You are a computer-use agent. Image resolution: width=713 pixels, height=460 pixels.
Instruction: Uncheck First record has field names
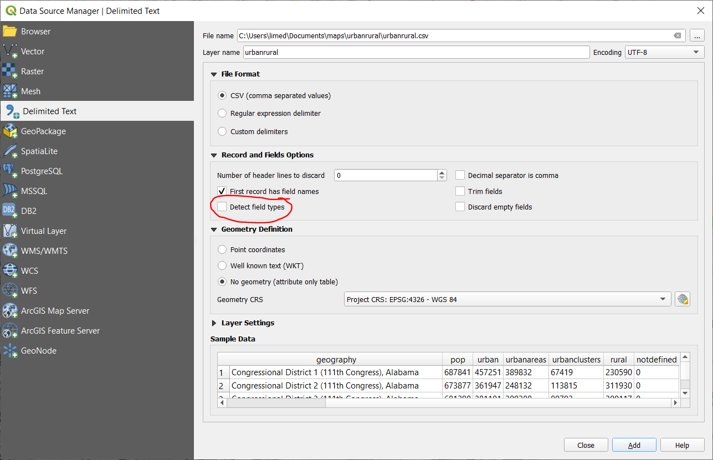point(222,191)
